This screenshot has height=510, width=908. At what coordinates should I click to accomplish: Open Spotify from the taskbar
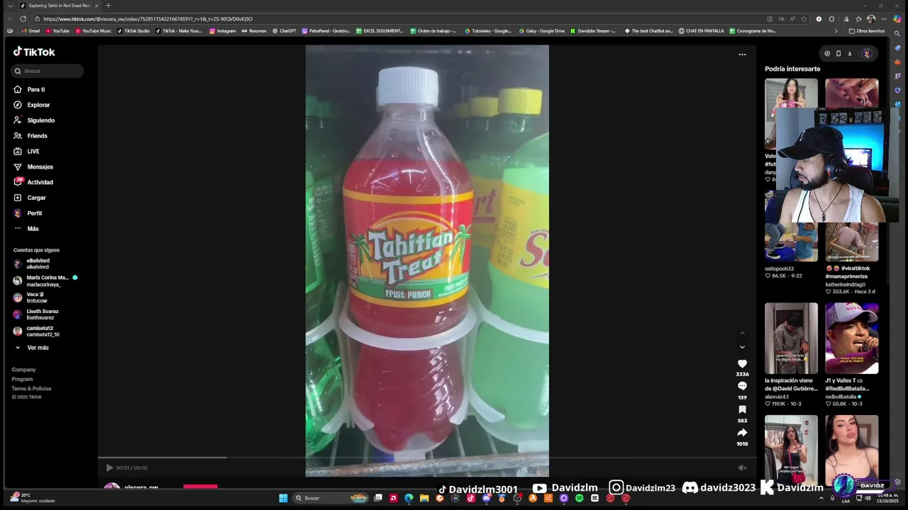click(580, 498)
